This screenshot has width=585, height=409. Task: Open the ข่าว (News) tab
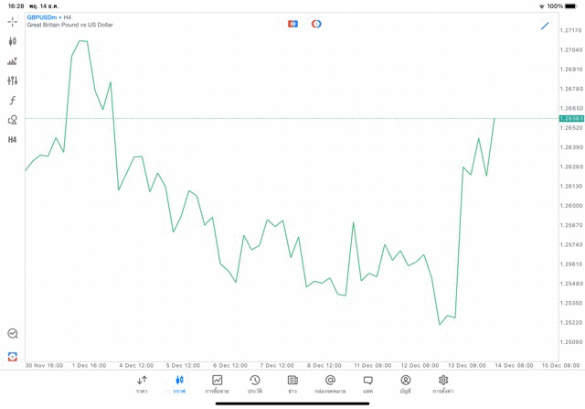point(292,383)
